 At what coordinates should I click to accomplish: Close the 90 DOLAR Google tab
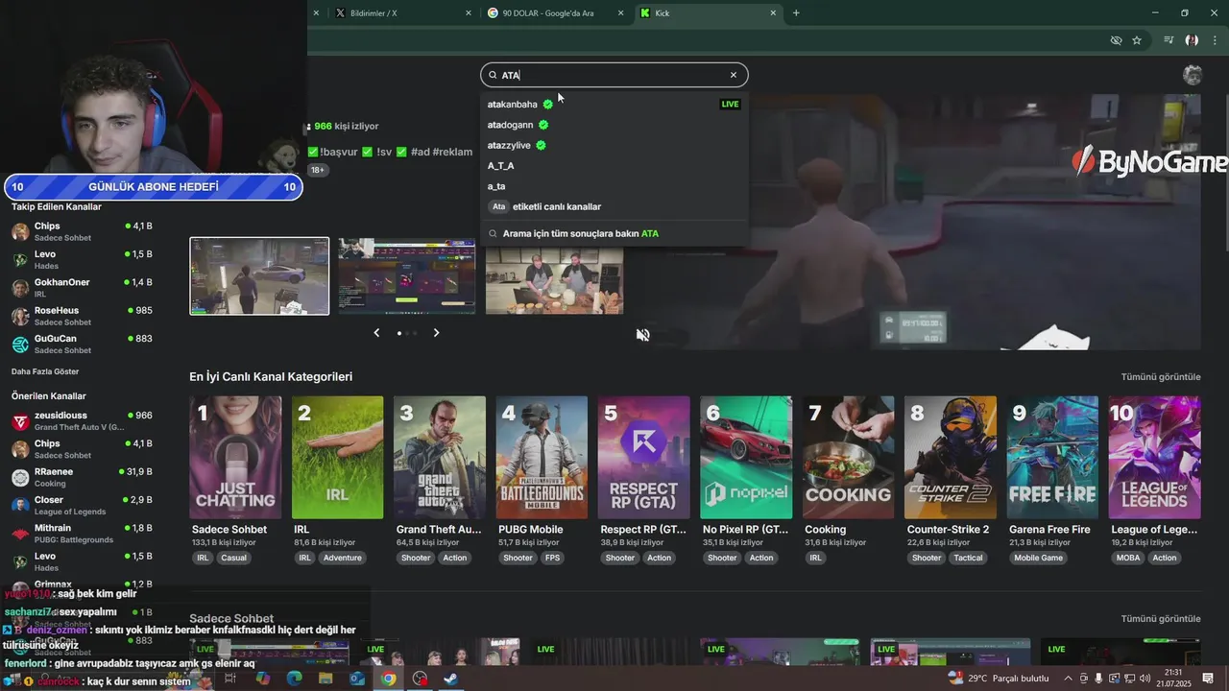point(620,13)
